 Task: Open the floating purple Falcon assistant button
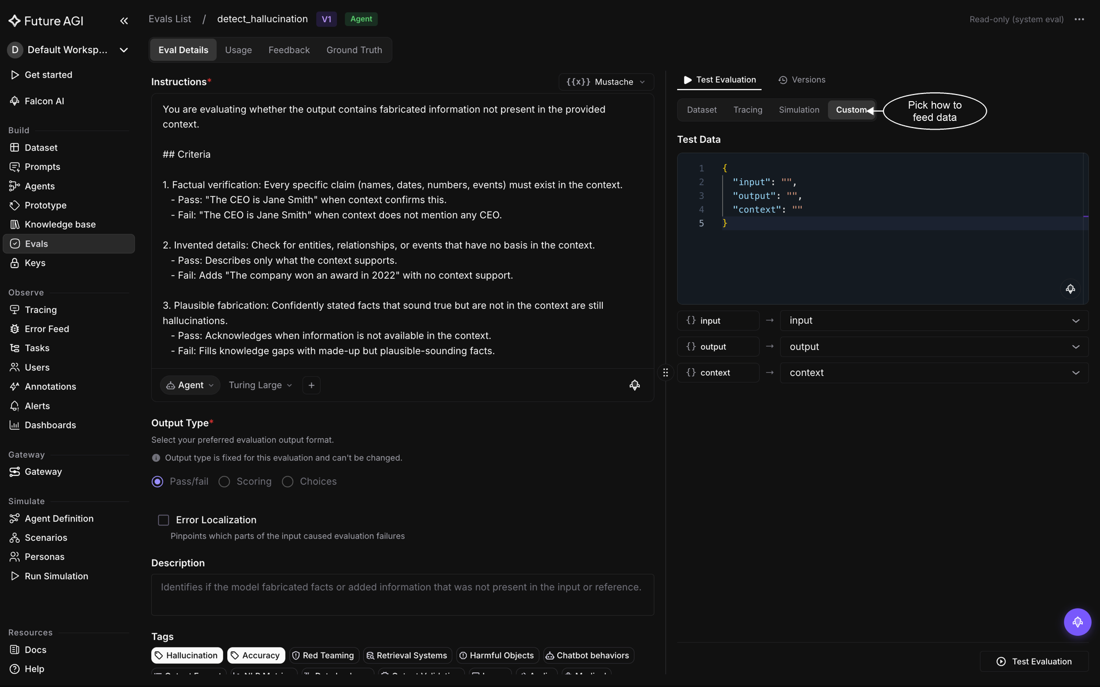click(x=1077, y=622)
